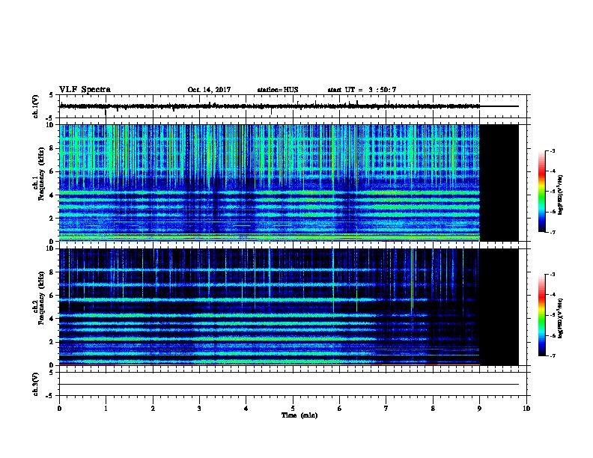
Task: Select the ch.2 spectrogram color scale bar
Action: [x=542, y=315]
